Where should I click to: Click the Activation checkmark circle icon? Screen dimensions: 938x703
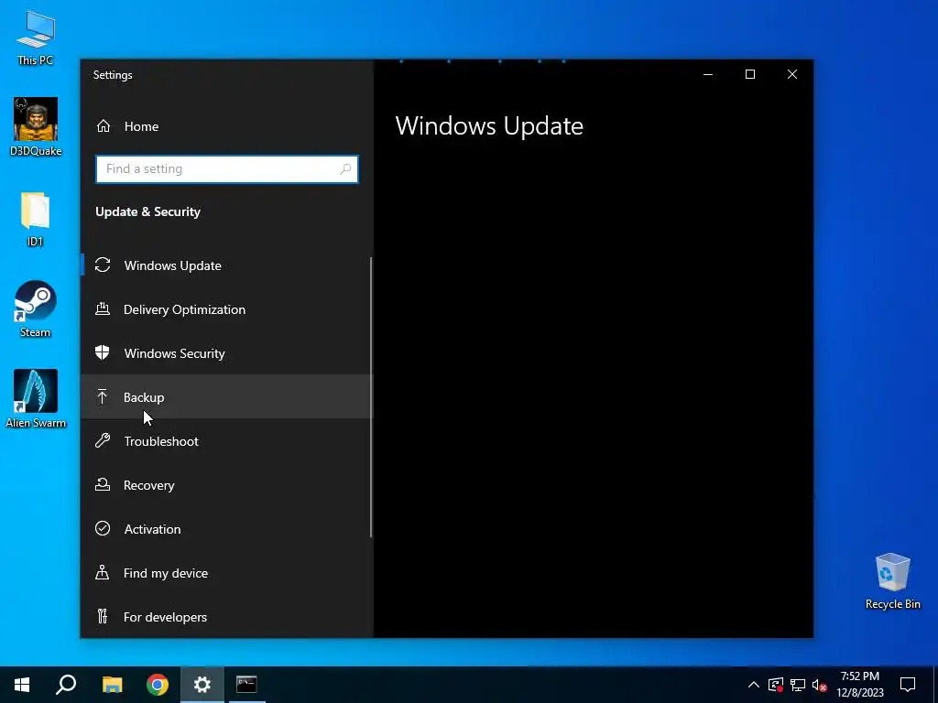tap(103, 528)
